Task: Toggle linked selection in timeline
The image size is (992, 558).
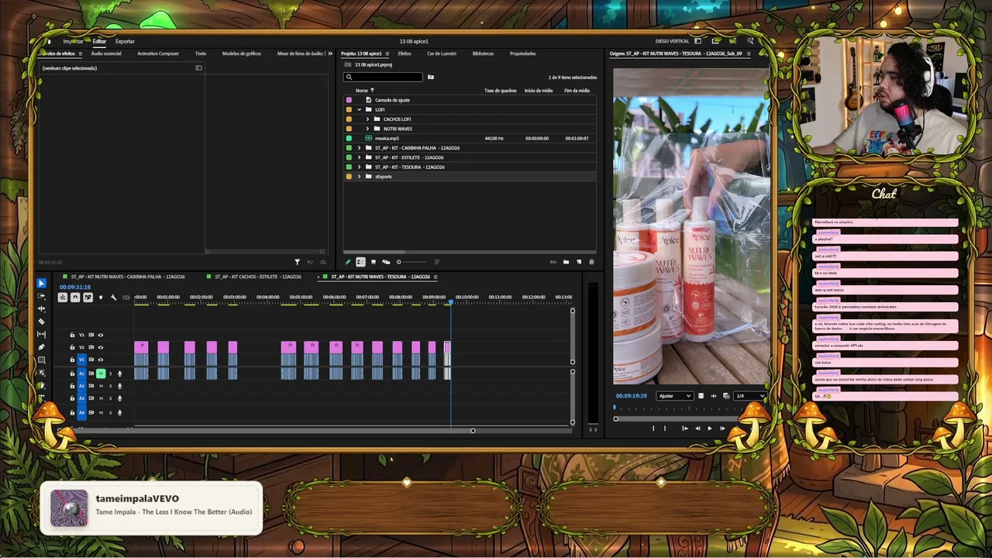Action: coord(88,298)
